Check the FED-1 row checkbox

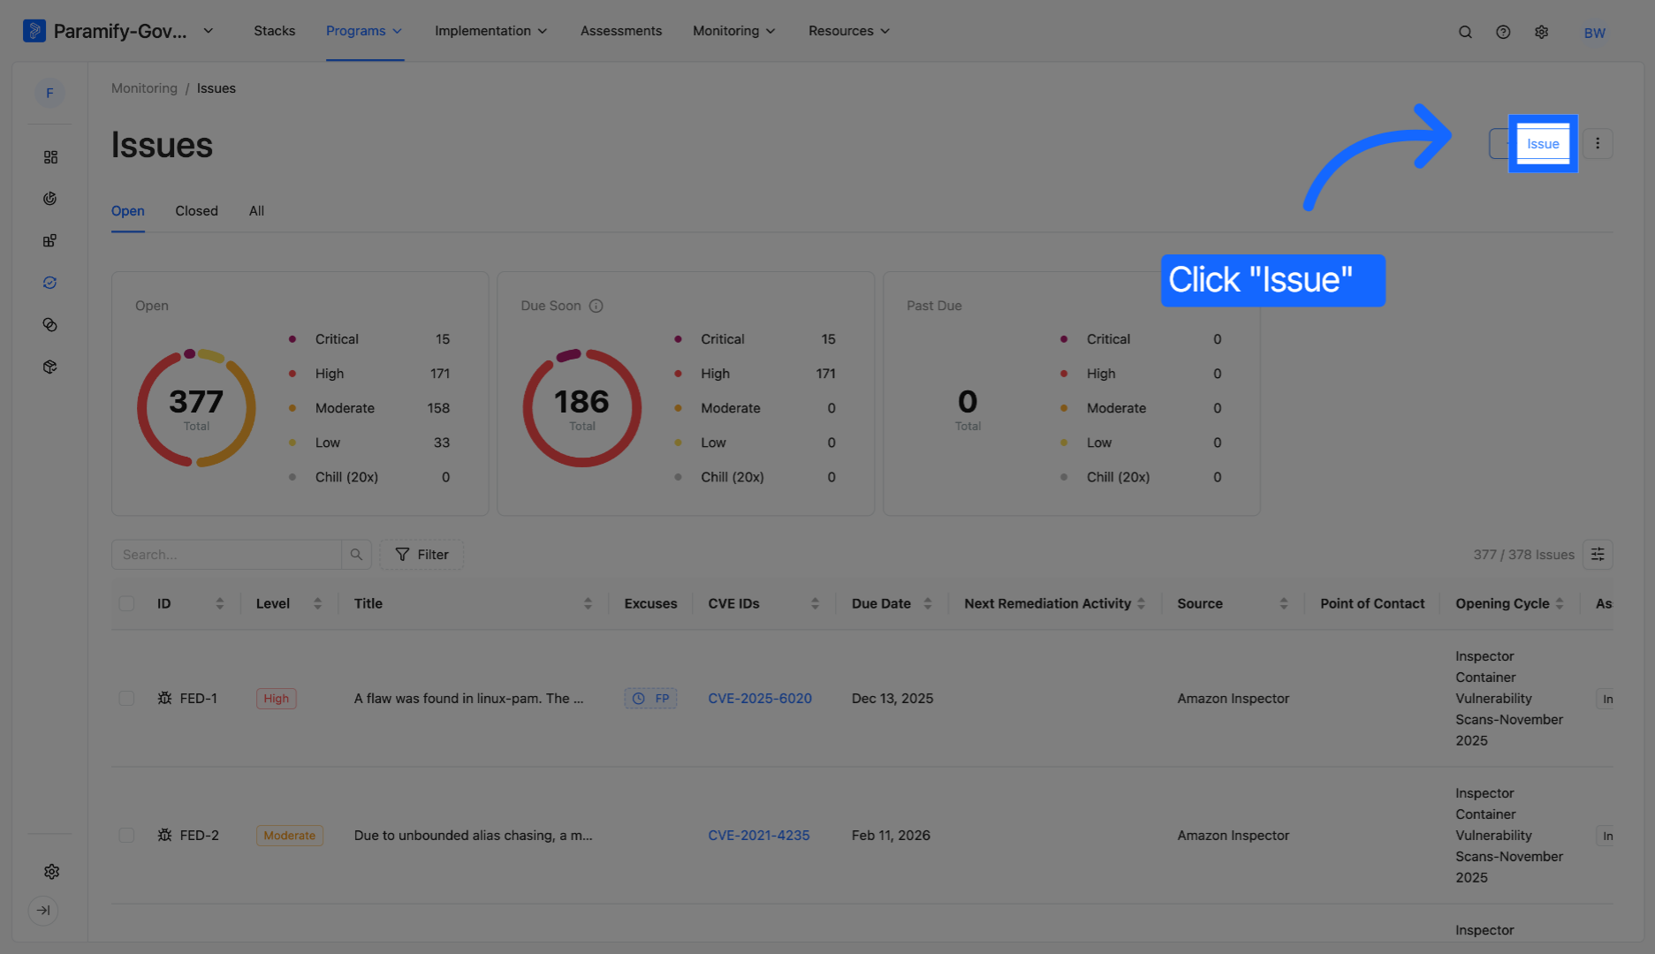point(126,698)
